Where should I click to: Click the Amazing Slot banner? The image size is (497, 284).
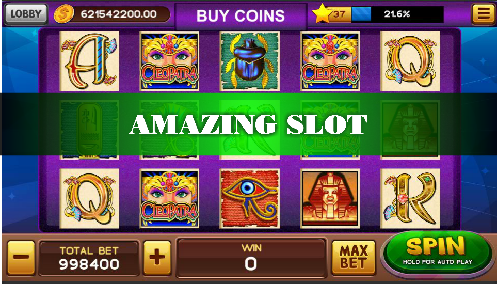[249, 124]
